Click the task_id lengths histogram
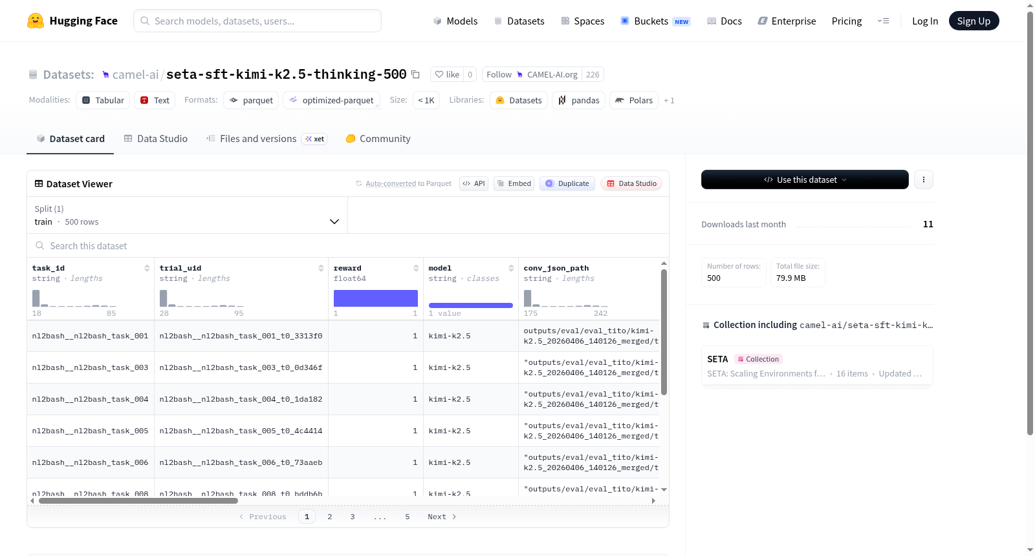1035x556 pixels. (74, 298)
